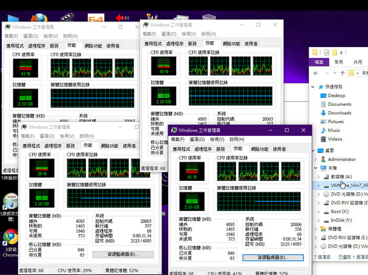The image size is (368, 275).
Task: Go forward with Explorer forward arrow
Action: click(x=327, y=73)
